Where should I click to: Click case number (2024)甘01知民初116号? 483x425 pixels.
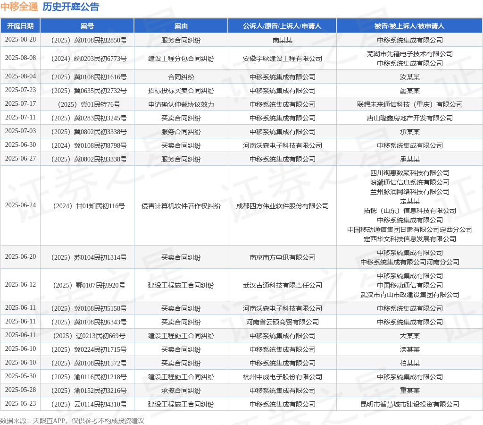pos(89,206)
